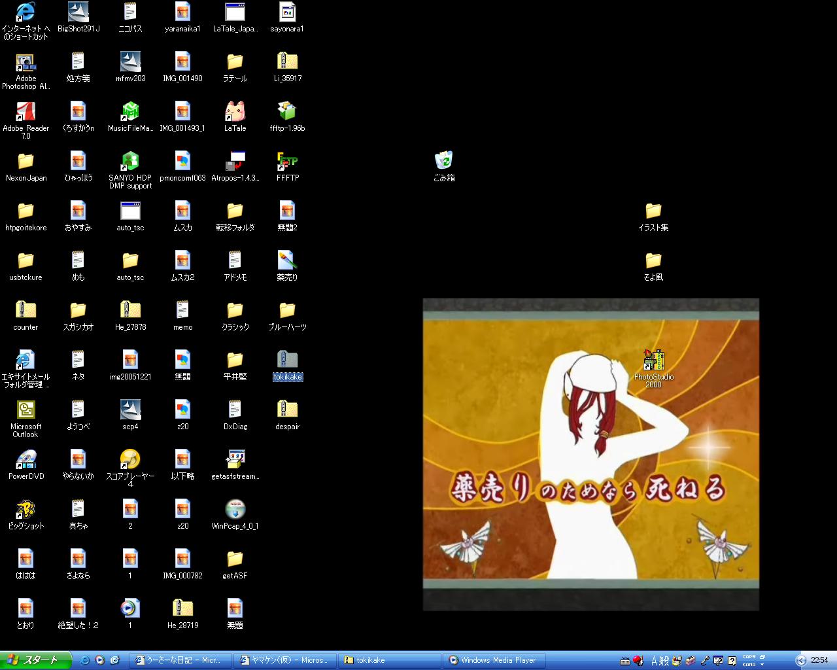
Task: Select the yaranaika1 image icon
Action: (x=182, y=18)
